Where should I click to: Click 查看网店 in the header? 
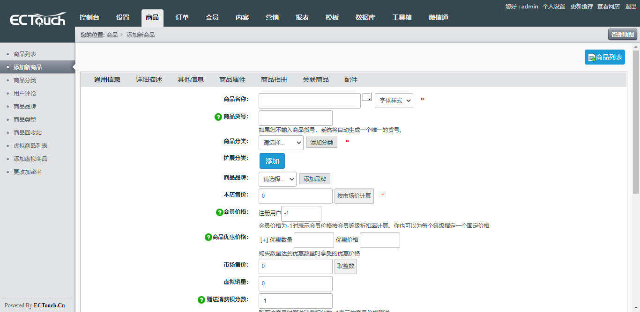pyautogui.click(x=609, y=7)
